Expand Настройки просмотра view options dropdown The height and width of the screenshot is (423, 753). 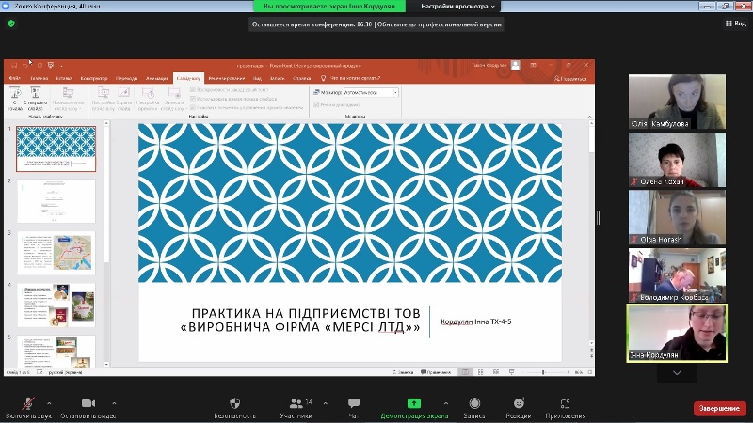tap(457, 7)
